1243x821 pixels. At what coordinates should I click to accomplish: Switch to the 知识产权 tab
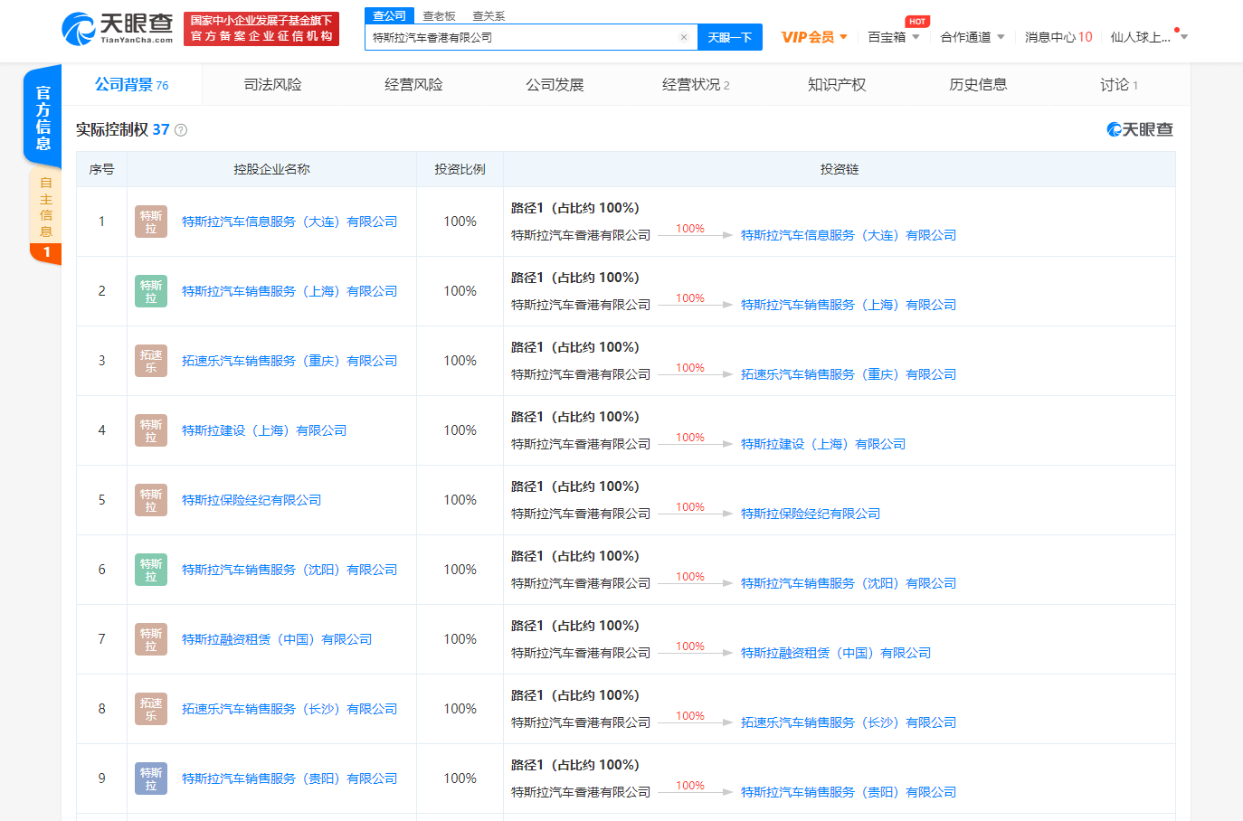point(834,83)
